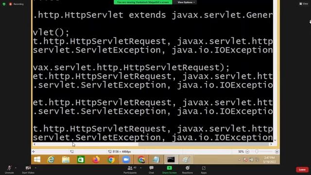This screenshot has height=175, width=311.
Task: Click the red-flag tray notification icon
Action: pyautogui.click(x=245, y=160)
